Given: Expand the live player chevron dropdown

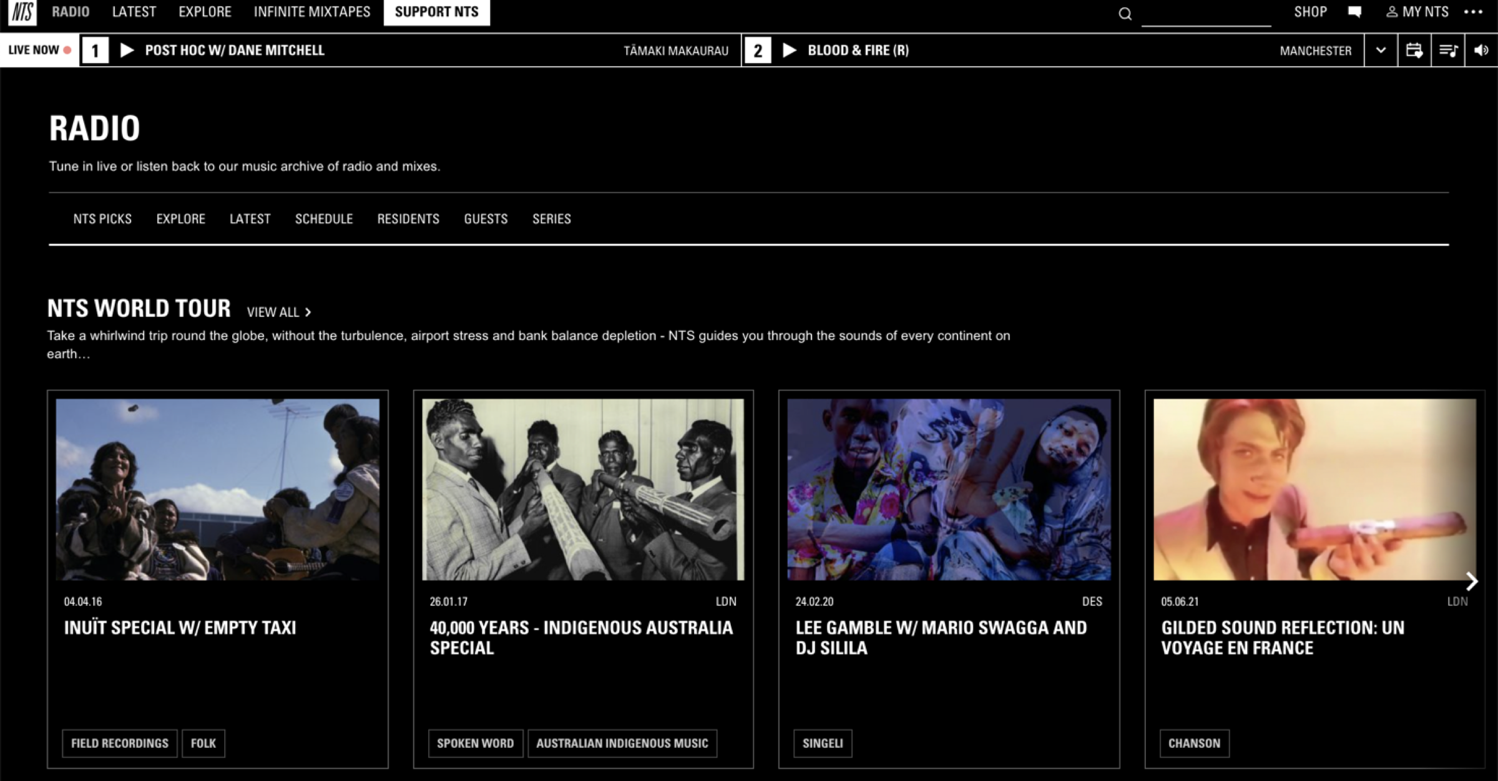Looking at the screenshot, I should (1381, 51).
